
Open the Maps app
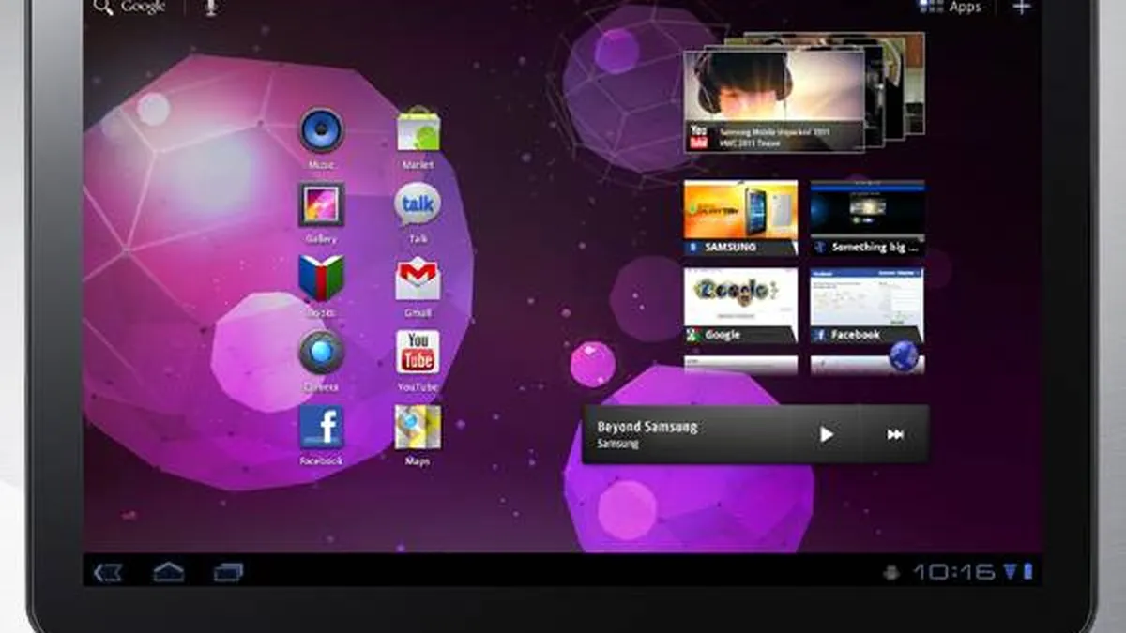pyautogui.click(x=418, y=428)
